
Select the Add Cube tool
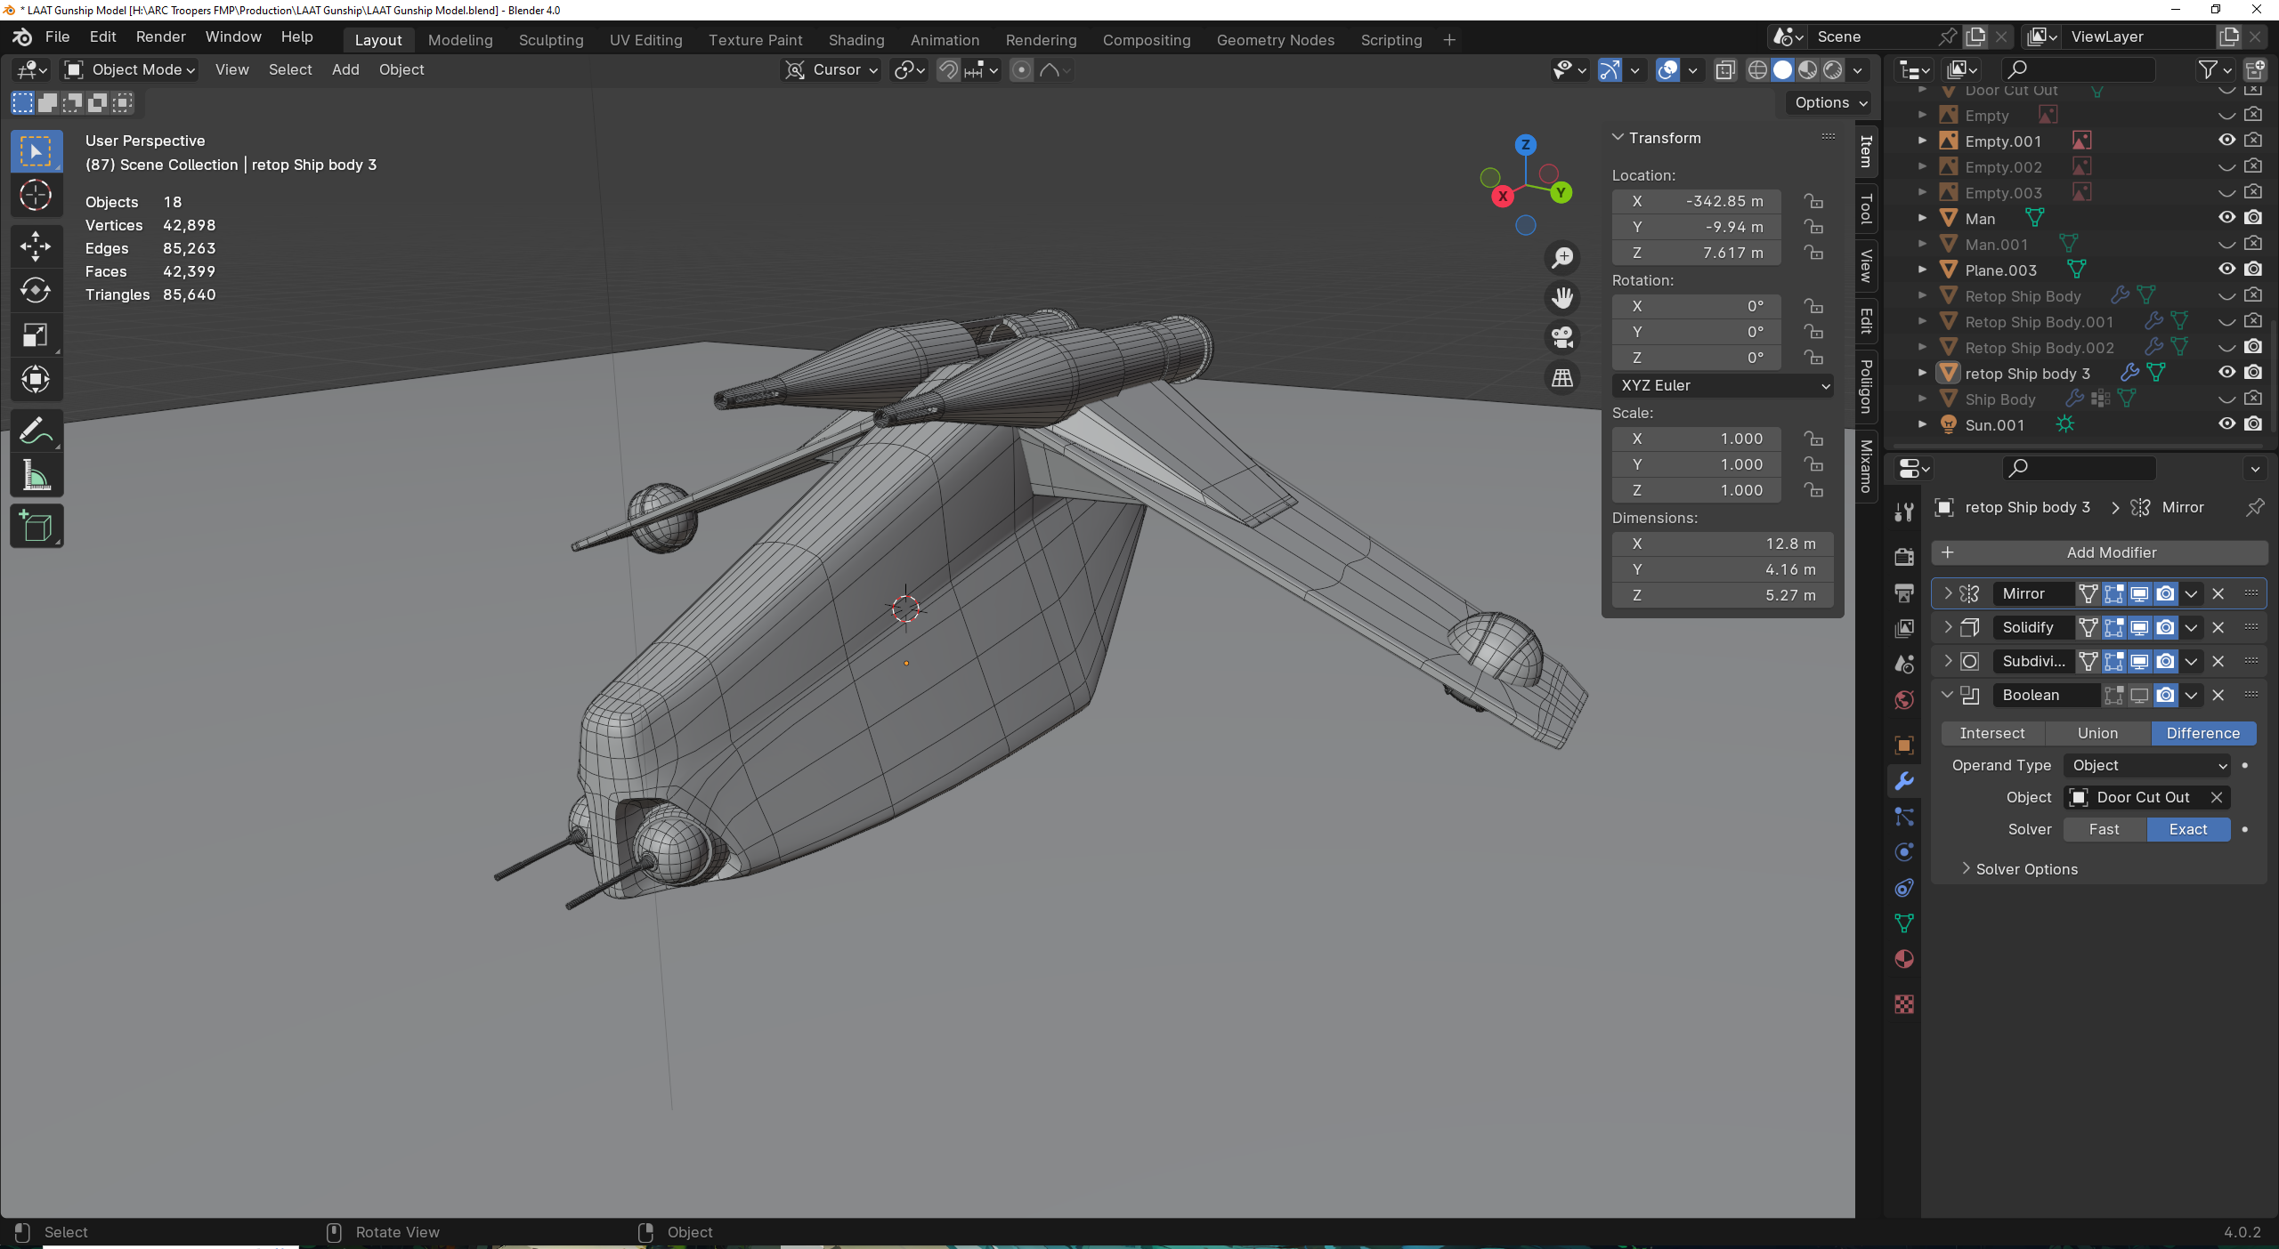tap(36, 527)
